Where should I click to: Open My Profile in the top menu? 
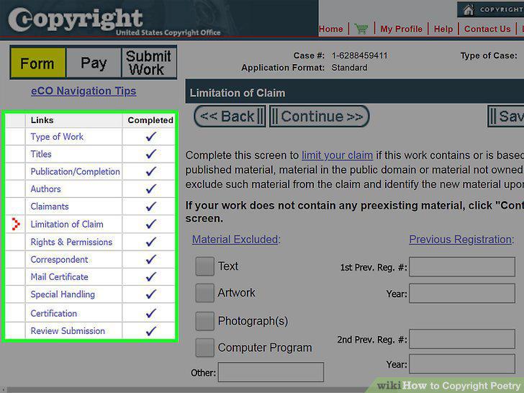pyautogui.click(x=402, y=29)
